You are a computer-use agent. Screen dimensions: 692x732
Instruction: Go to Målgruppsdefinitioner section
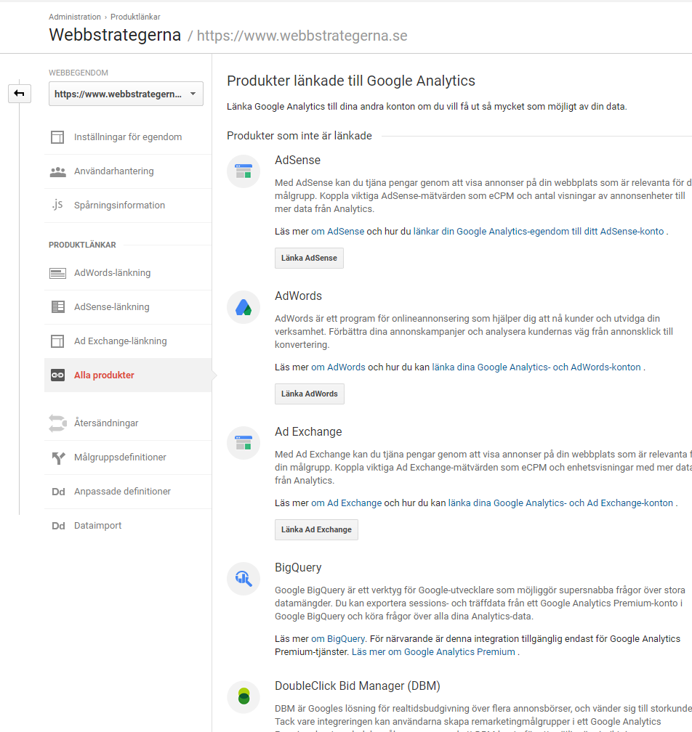120,457
